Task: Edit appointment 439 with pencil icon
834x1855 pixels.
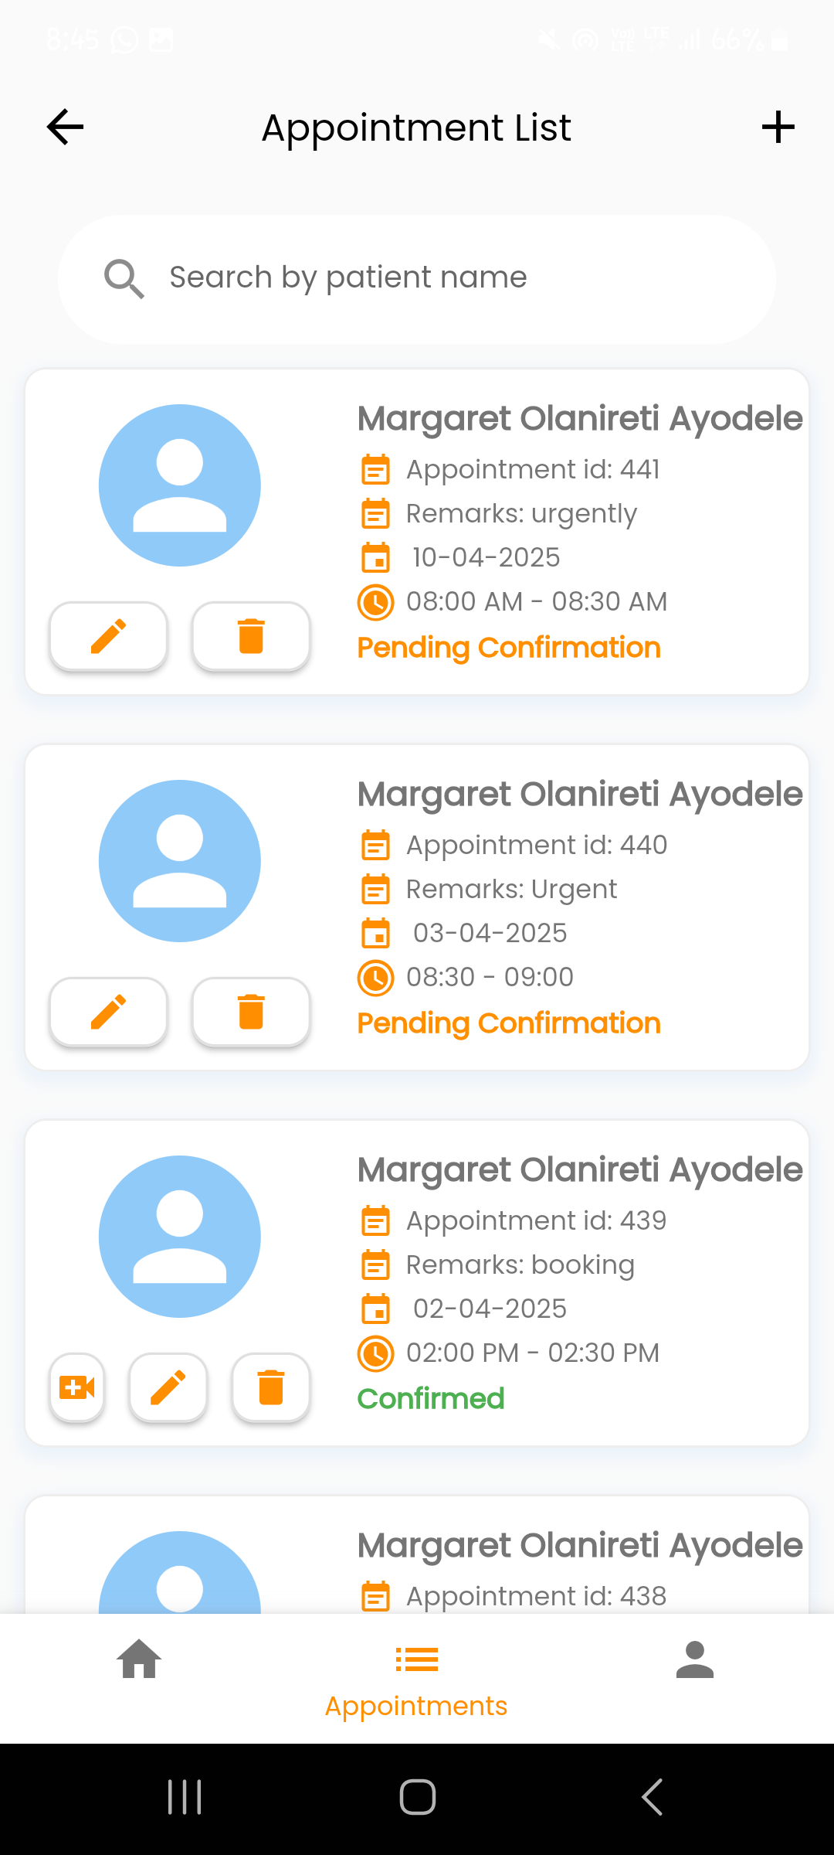Action: 168,1387
